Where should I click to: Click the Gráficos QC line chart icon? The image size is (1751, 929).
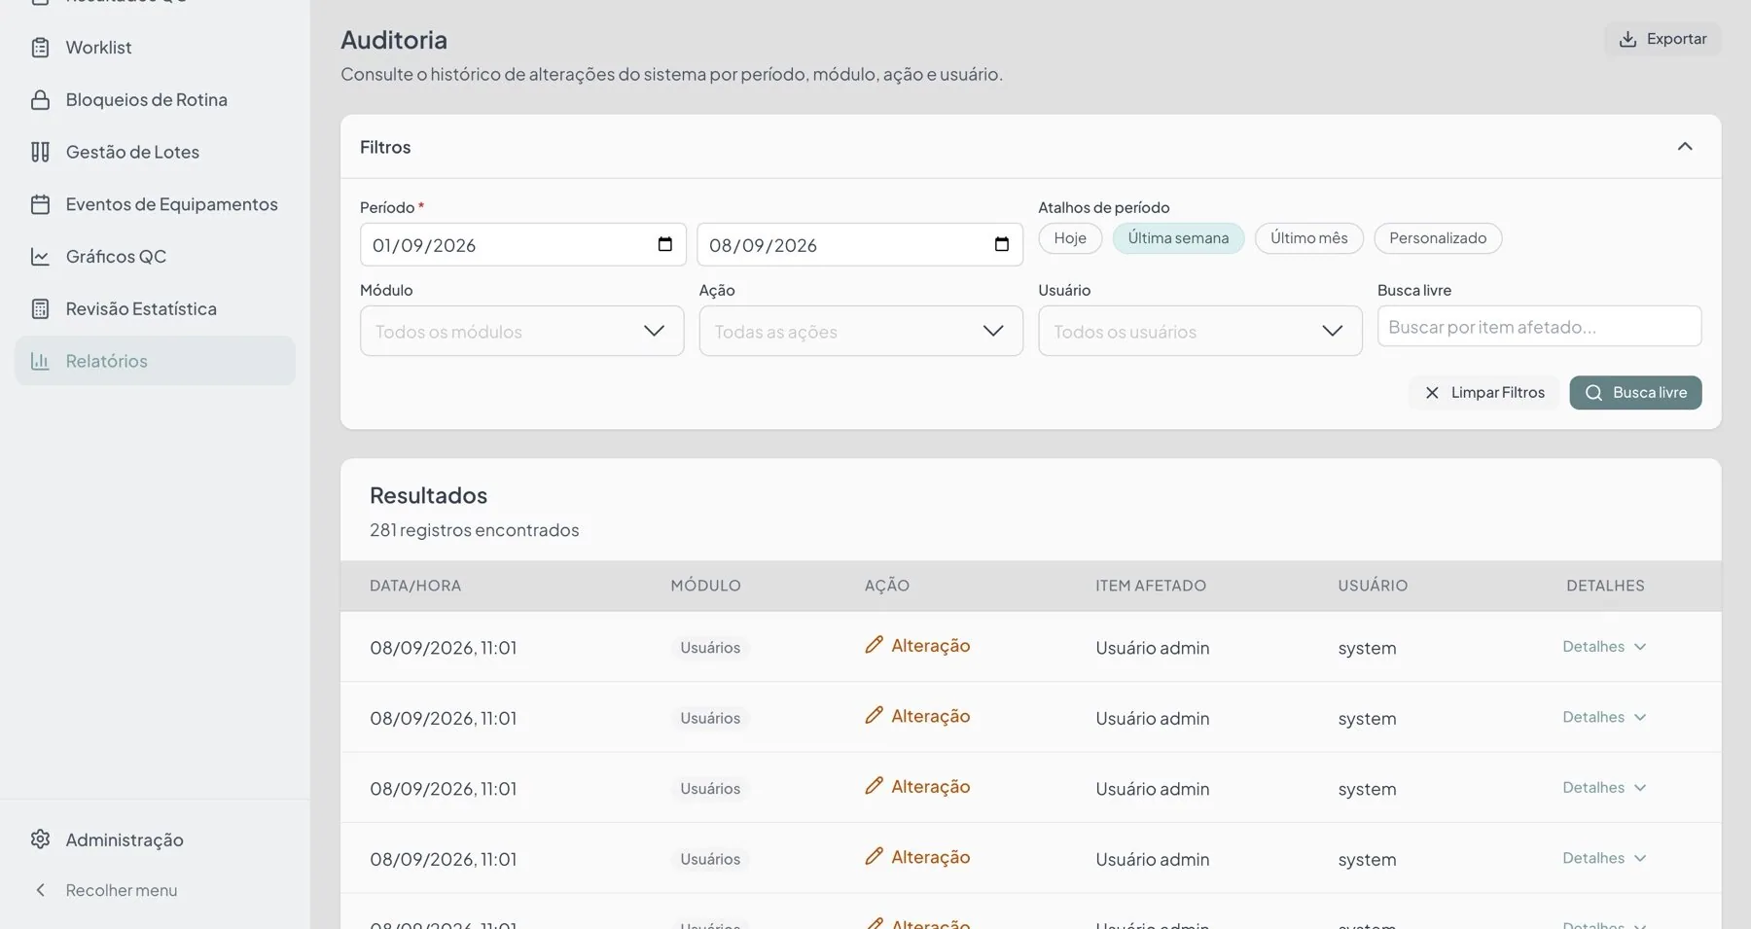pyautogui.click(x=40, y=257)
